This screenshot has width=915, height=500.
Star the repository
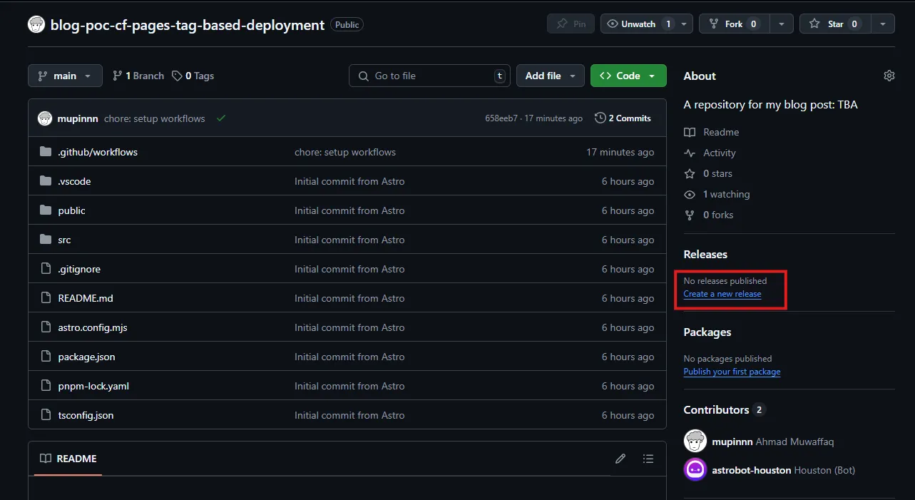tap(834, 23)
